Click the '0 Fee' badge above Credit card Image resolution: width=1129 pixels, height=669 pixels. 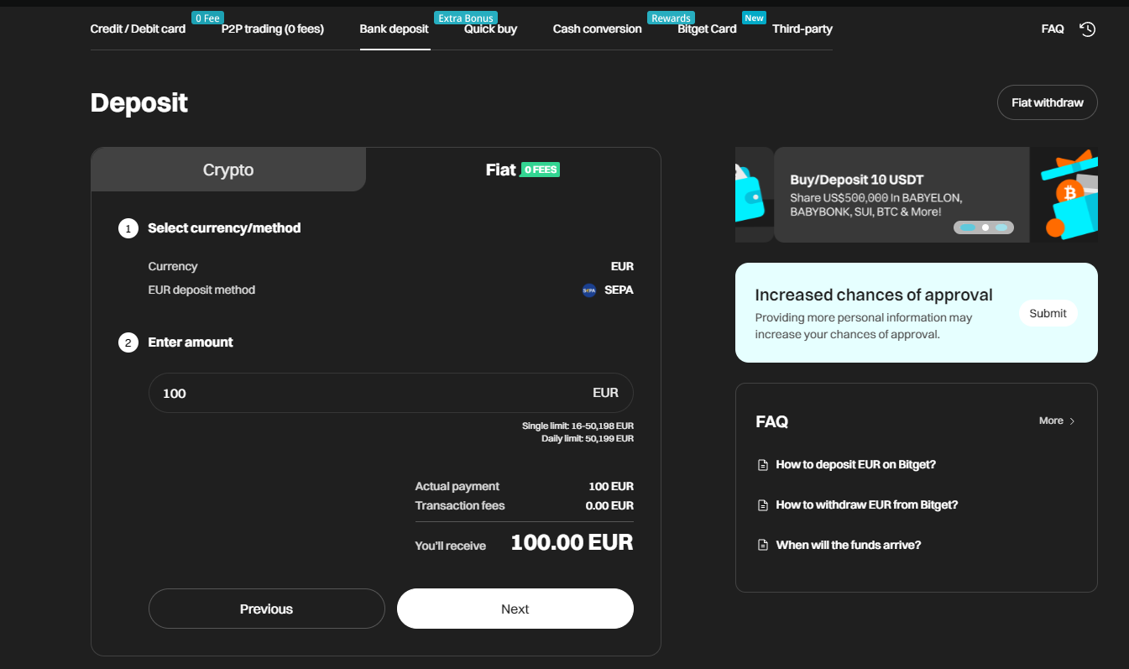(x=206, y=18)
